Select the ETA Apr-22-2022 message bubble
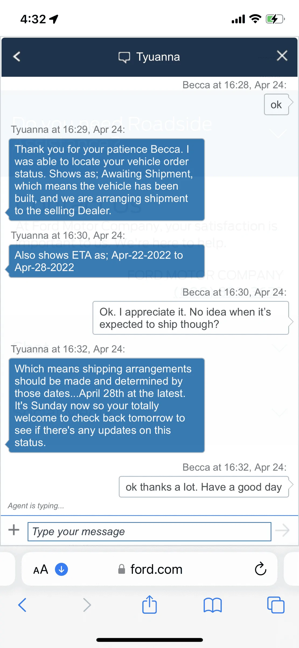 pos(107,261)
